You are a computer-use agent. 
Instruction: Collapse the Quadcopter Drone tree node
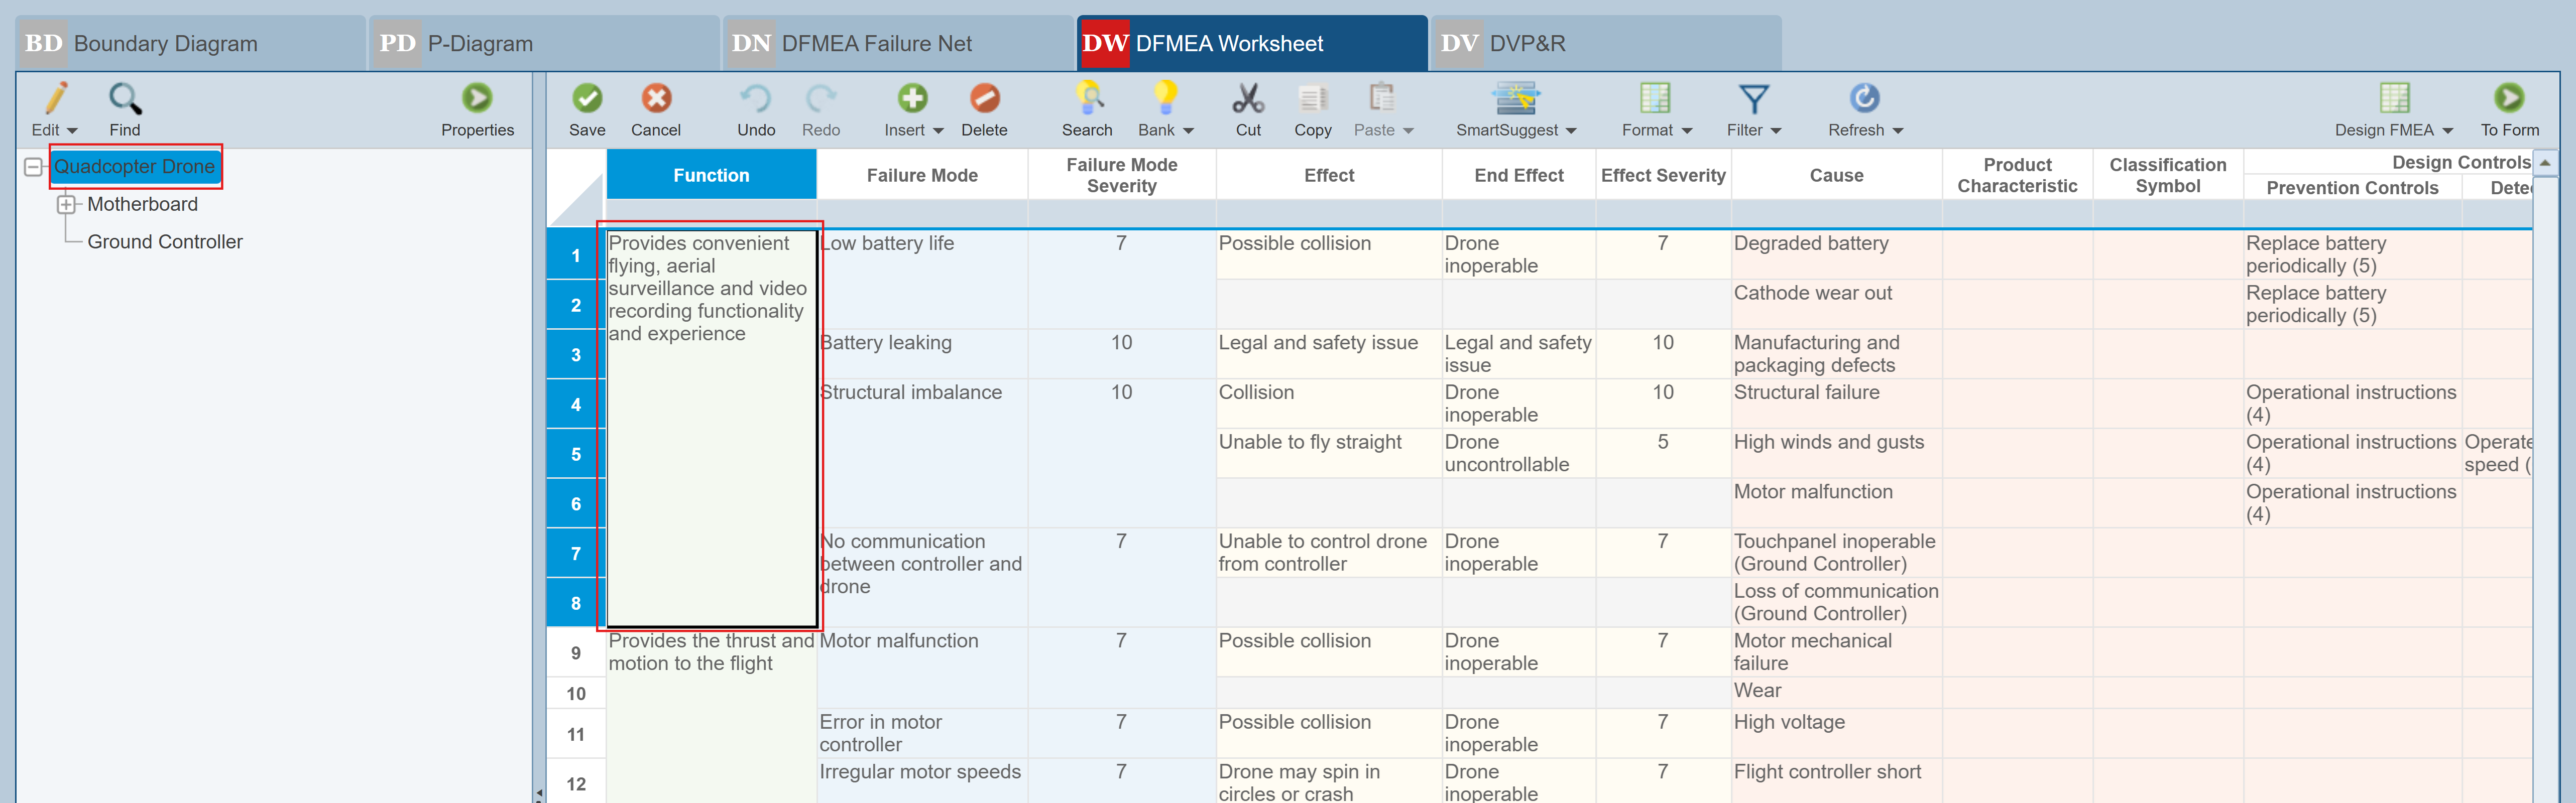click(33, 167)
